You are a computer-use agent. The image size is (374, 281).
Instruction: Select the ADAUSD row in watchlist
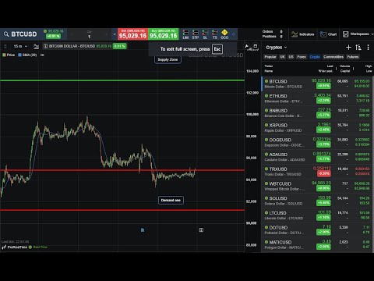tap(317, 157)
